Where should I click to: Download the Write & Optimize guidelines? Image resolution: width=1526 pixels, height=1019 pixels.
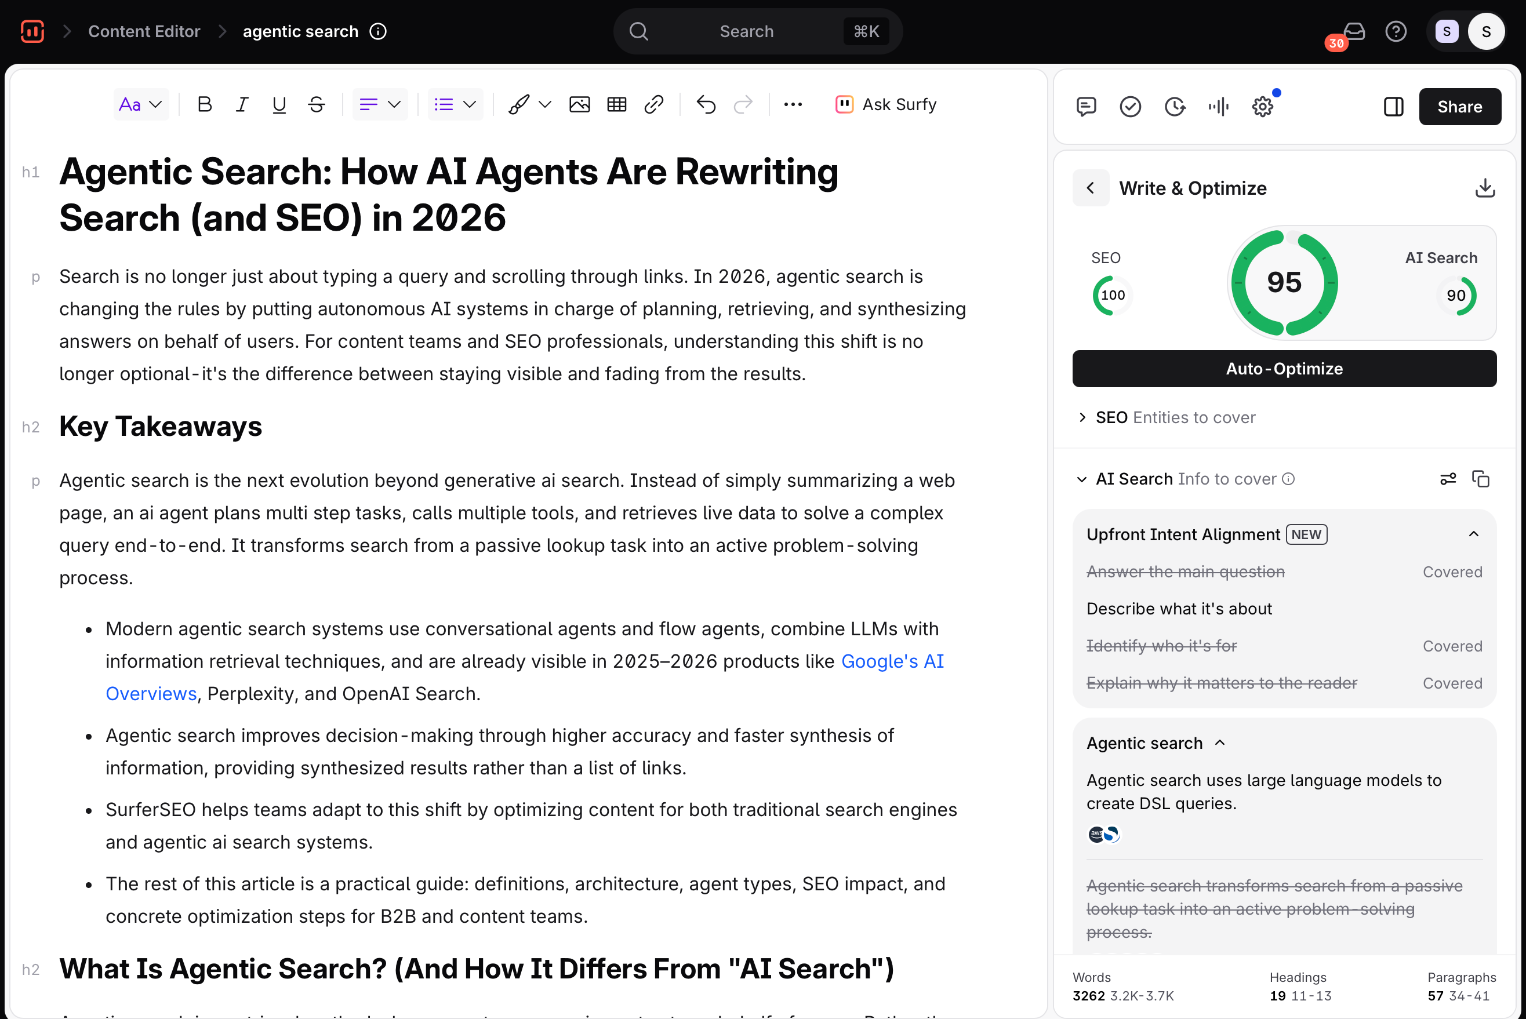tap(1484, 188)
